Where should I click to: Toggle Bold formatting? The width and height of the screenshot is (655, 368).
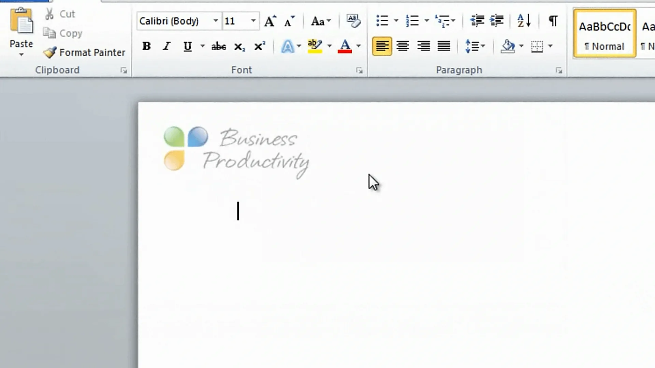click(x=146, y=46)
